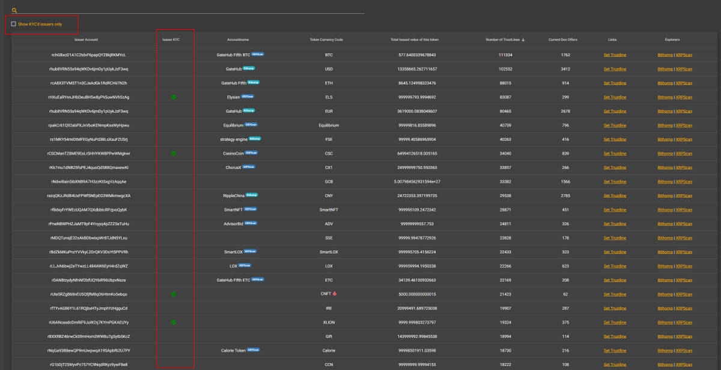Click the total issued value 5.007984562931594e+27
The height and width of the screenshot is (370, 721).
pyautogui.click(x=417, y=182)
